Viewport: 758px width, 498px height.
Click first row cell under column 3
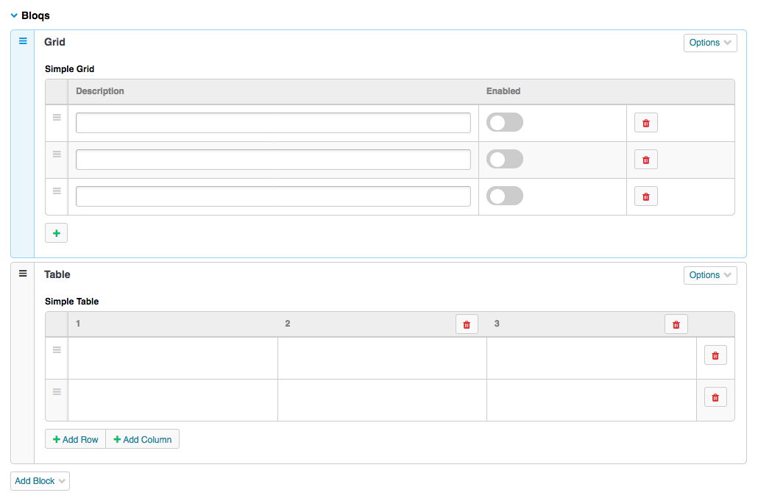(x=591, y=358)
